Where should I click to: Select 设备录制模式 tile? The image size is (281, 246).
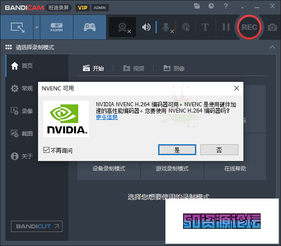(x=109, y=168)
